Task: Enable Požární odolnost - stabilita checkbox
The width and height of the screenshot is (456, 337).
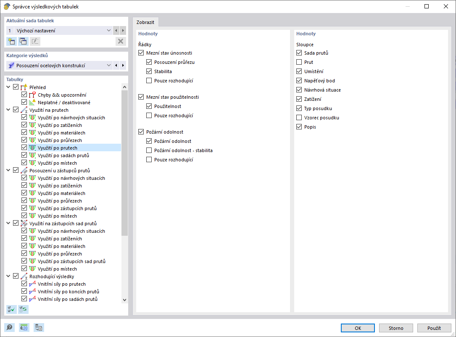Action: 149,150
